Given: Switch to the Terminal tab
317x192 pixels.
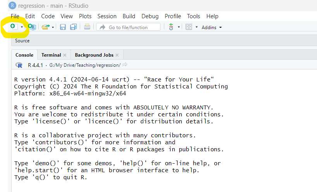Looking at the screenshot, I should [51, 55].
